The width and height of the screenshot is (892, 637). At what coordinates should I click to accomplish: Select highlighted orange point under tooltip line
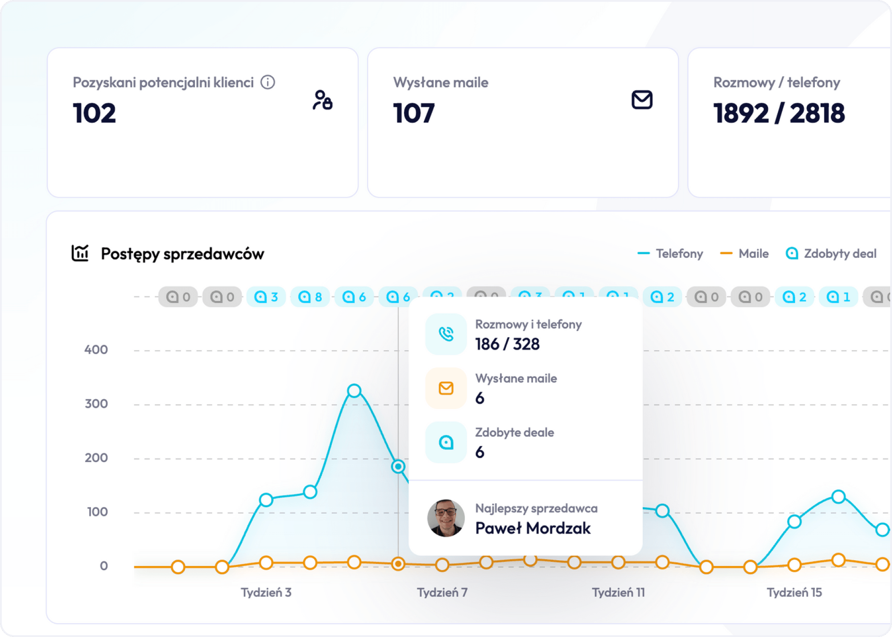tap(398, 564)
